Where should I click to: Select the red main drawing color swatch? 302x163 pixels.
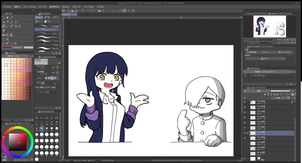[7, 47]
